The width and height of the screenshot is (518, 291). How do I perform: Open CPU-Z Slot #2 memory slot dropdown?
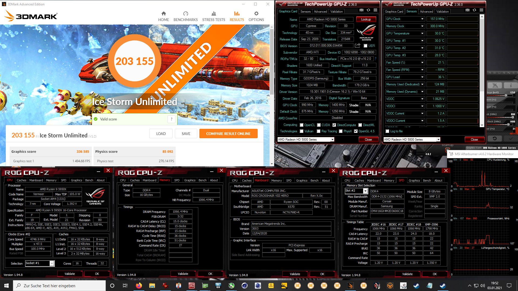365,191
